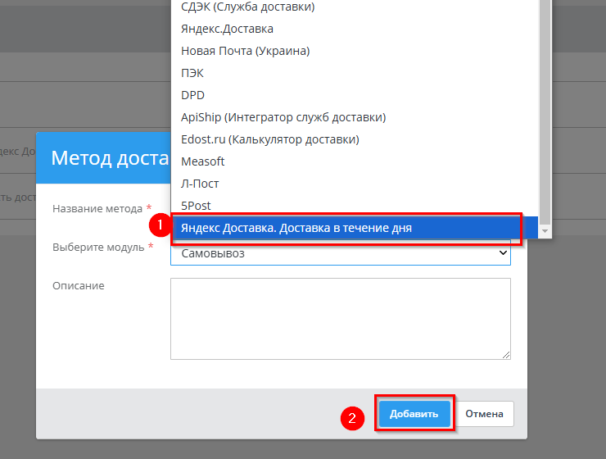Select СДЭК (Служба доставки) option
This screenshot has height=459, width=606.
pos(355,7)
